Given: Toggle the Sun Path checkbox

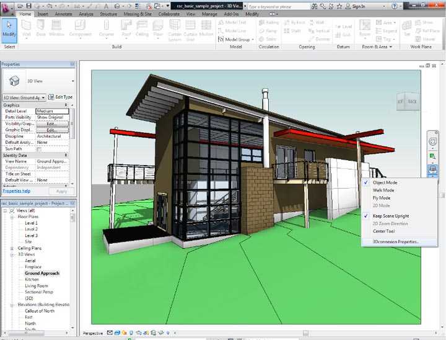Looking at the screenshot, I should tap(39, 149).
